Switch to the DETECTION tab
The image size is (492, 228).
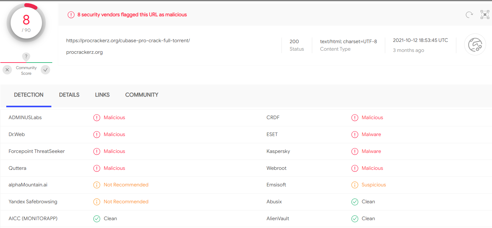29,95
